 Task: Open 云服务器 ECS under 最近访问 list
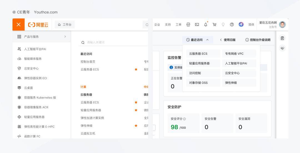(90, 69)
